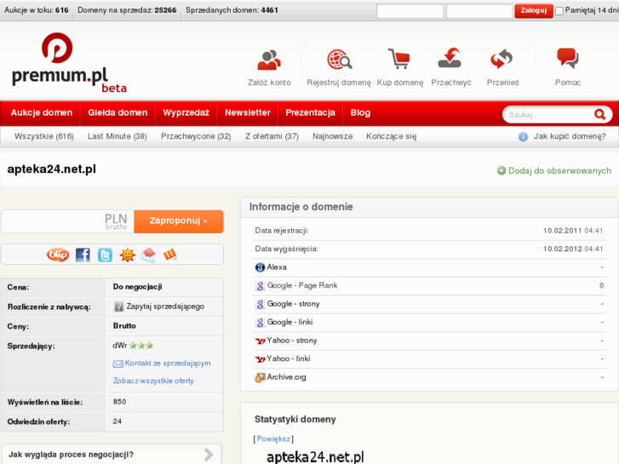Click the Do negocjacji price value
Screen dimensions: 619x464
137,287
